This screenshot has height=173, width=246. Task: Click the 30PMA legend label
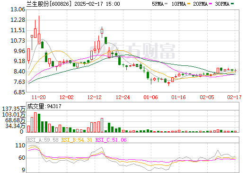(x=222, y=4)
